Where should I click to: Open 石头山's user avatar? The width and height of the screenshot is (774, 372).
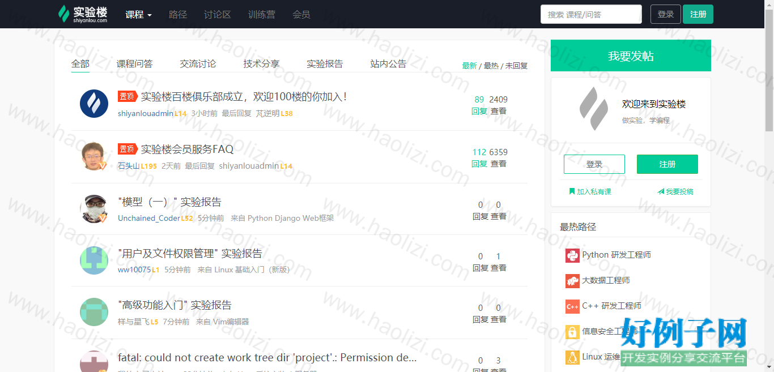[x=94, y=156]
